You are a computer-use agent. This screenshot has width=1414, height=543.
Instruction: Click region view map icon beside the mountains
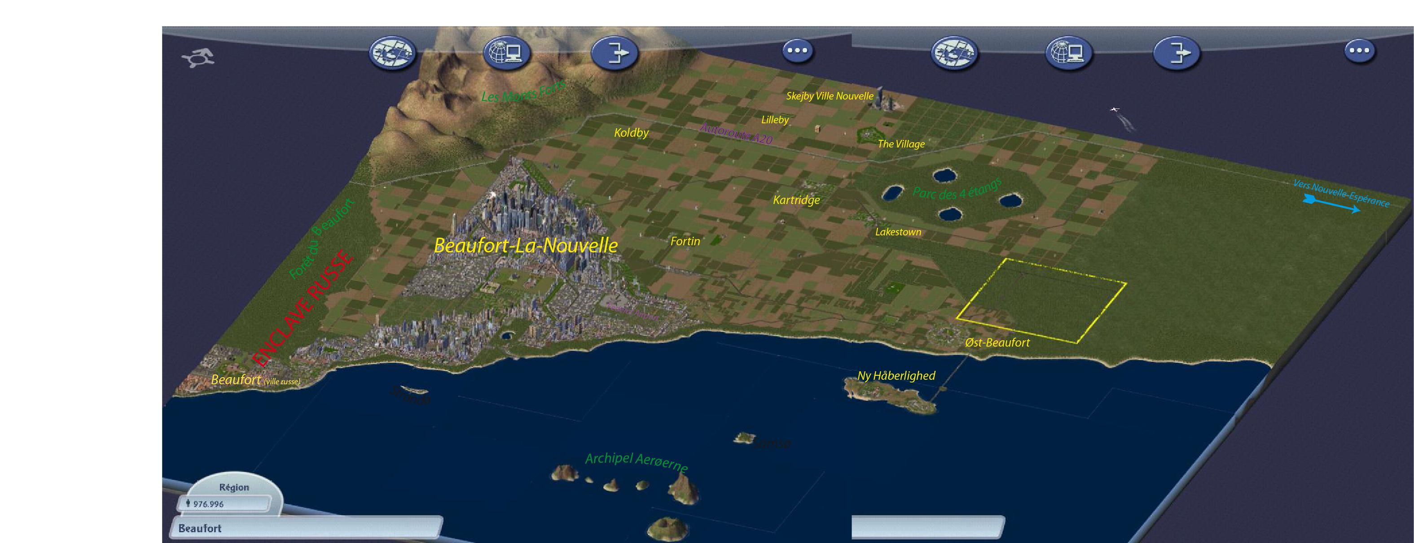392,53
